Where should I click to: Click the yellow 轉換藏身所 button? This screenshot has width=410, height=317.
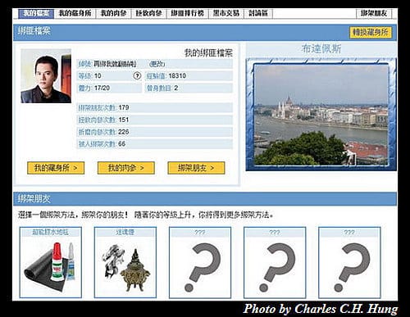(371, 32)
